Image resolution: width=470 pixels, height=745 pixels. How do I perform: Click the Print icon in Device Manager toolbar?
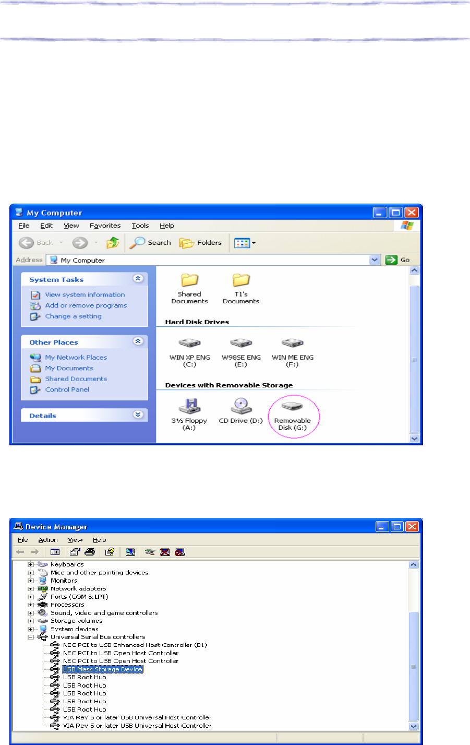[90, 552]
